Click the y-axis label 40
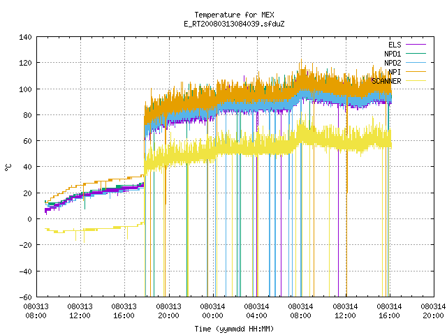447x335 pixels. 27,167
